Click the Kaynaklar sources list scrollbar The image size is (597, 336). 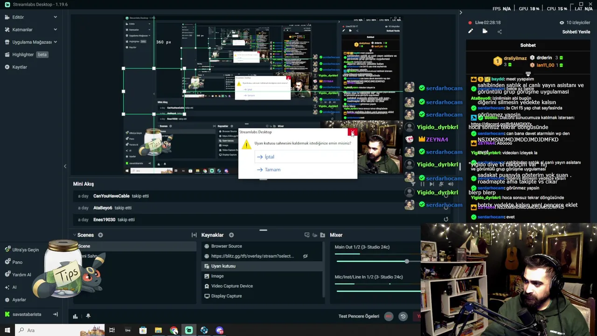324,270
